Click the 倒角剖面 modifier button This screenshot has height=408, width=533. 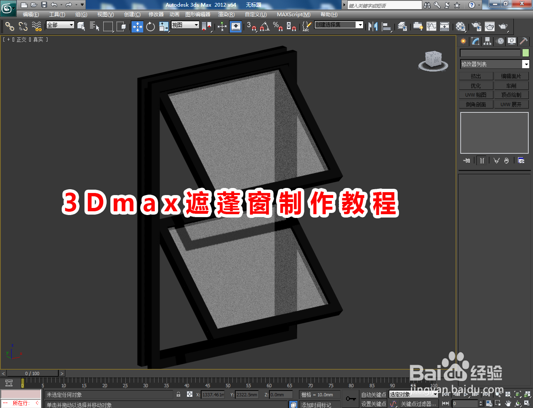[x=476, y=104]
